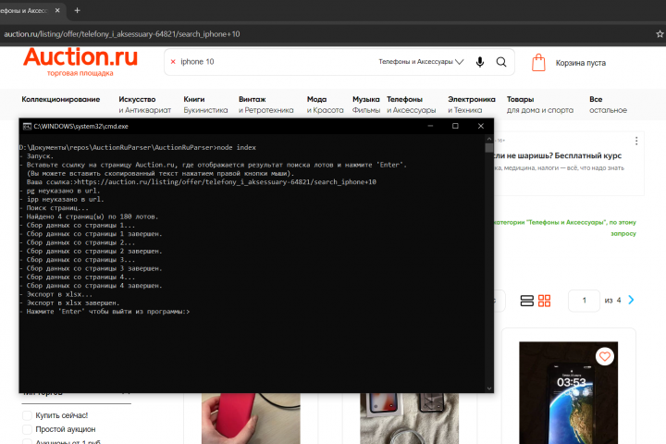Image resolution: width=666 pixels, height=444 pixels.
Task: Switch to grid view layout icon
Action: tap(544, 301)
